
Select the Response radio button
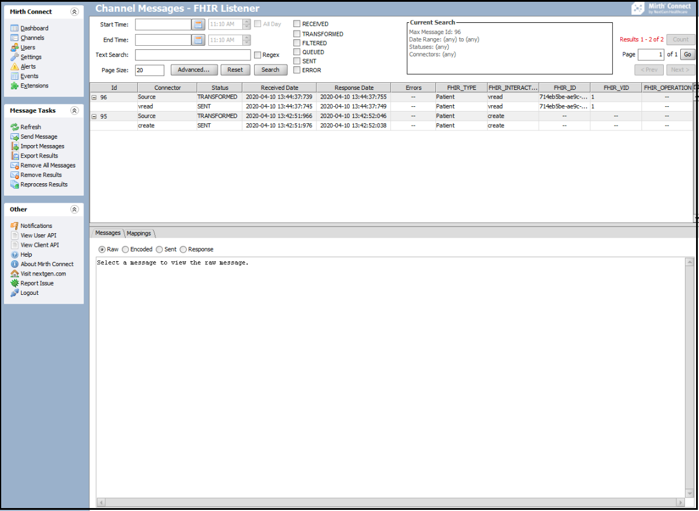tap(183, 250)
